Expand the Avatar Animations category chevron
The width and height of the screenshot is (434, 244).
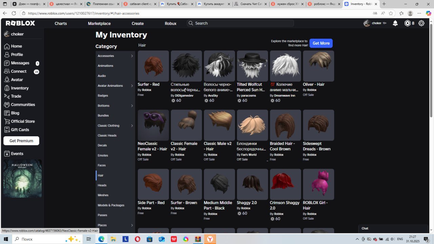tap(132, 86)
